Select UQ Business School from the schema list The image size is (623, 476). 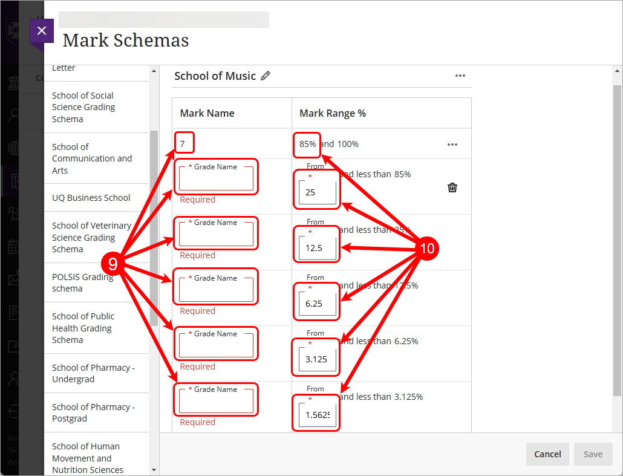[x=91, y=197]
